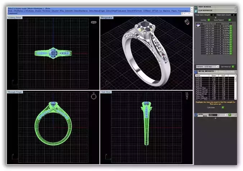Click green arrow next to Save Report
Screen dimensions: 243x171
(230, 20)
